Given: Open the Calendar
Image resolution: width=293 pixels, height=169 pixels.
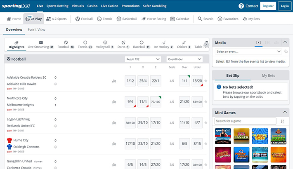Looking at the screenshot, I should 180,19.
